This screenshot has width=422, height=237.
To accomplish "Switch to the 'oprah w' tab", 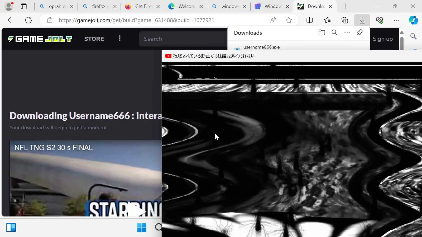I will pos(57,6).
